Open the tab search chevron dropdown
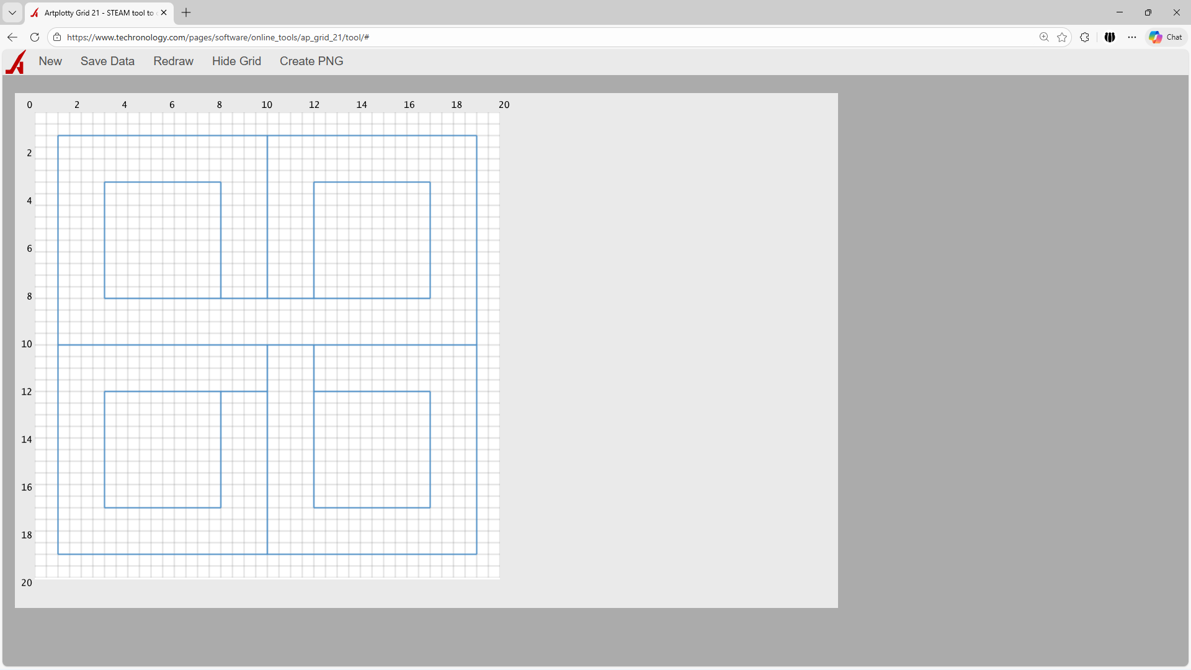 [x=12, y=12]
